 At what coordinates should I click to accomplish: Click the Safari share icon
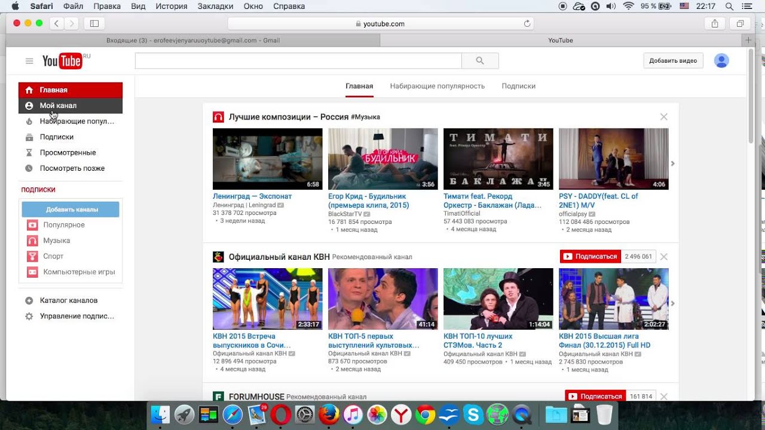715,24
